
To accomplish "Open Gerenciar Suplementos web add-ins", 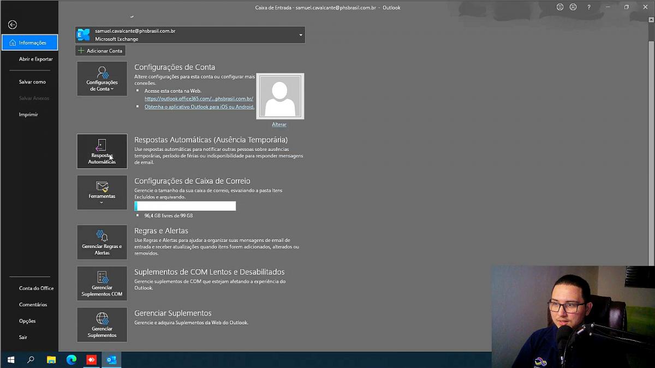I will coord(102,325).
